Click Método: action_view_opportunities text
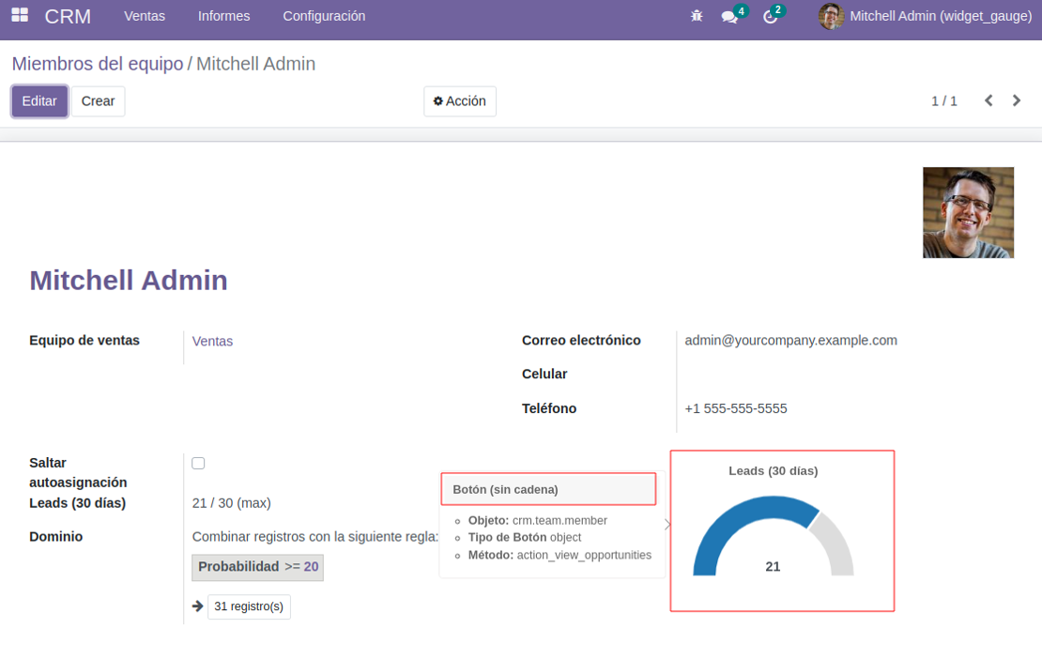Screen dimensions: 1042x659 click(559, 555)
